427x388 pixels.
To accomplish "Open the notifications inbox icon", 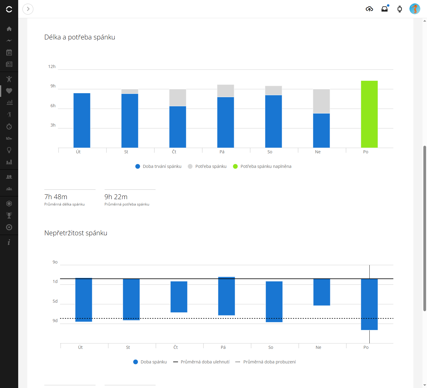I will pos(385,9).
